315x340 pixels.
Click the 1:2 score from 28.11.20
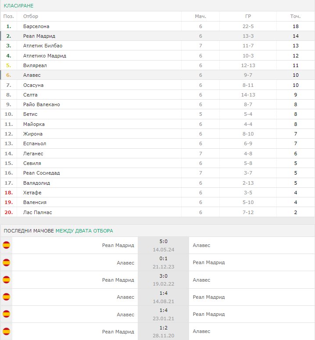click(x=164, y=328)
